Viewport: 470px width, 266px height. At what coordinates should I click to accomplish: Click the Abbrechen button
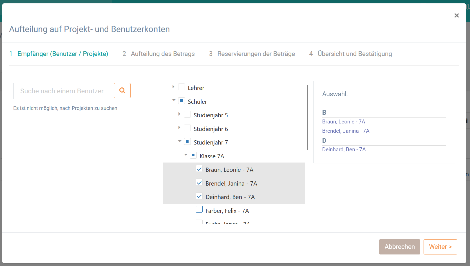(399, 247)
